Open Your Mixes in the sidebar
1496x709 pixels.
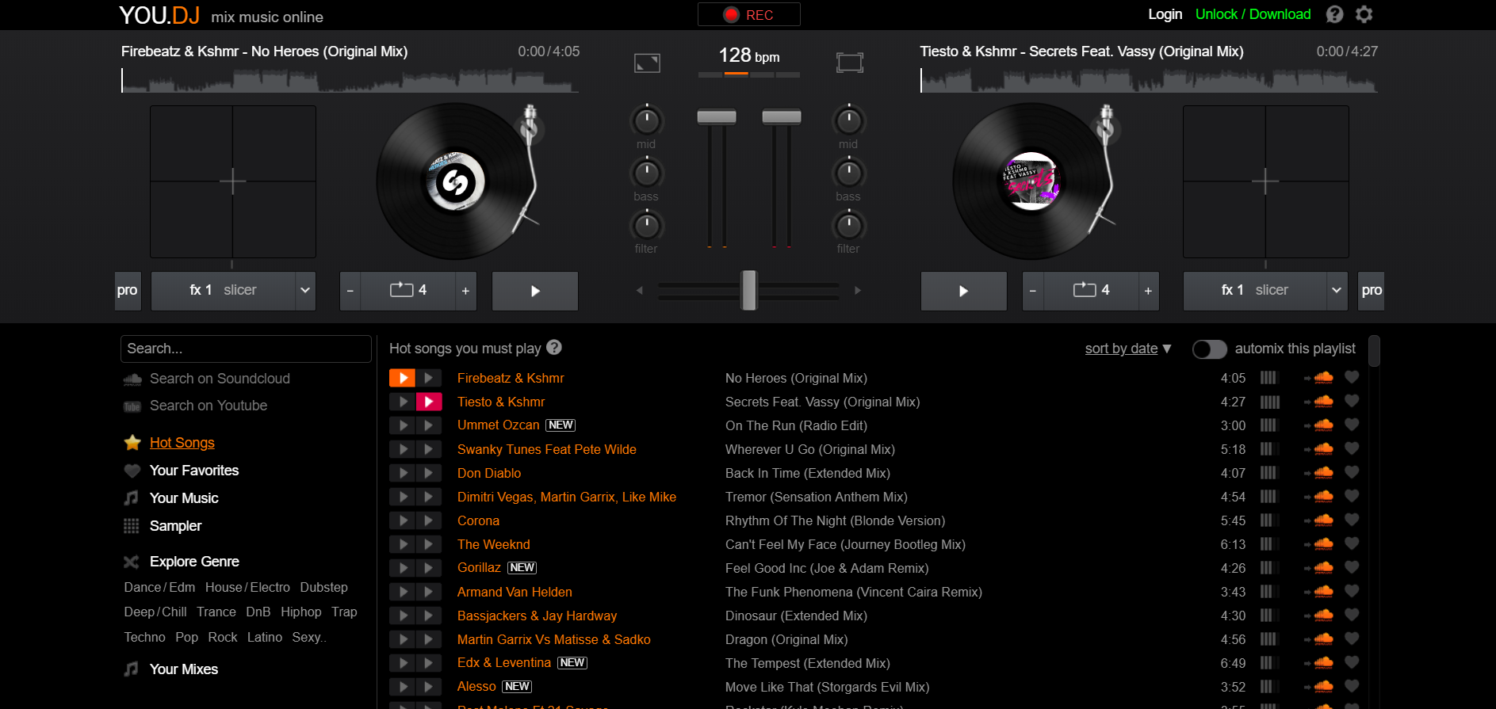(184, 669)
